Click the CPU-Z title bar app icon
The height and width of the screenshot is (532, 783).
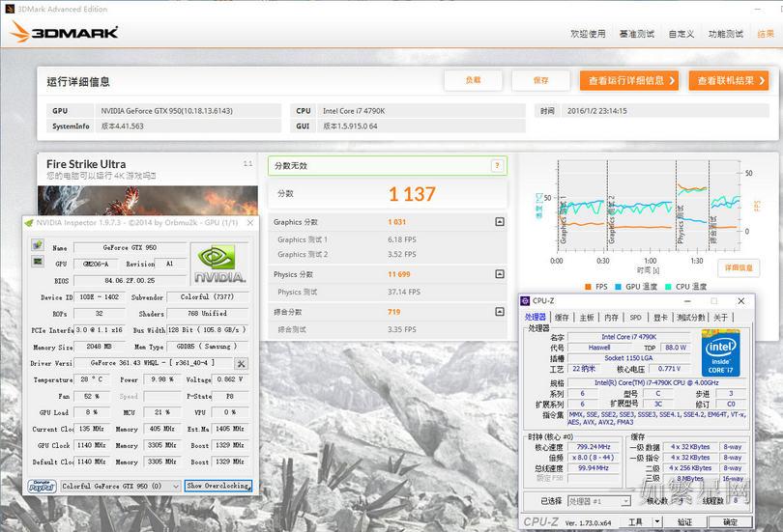[x=525, y=300]
